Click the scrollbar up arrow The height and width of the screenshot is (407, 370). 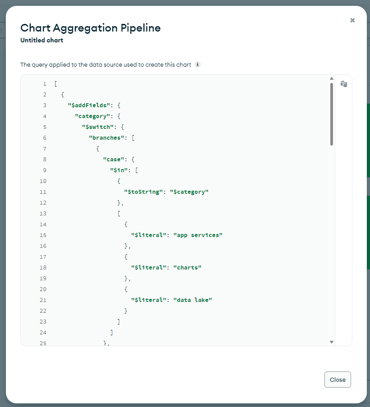[332, 78]
